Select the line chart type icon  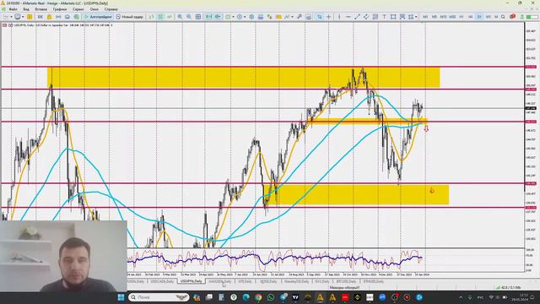pos(169,17)
